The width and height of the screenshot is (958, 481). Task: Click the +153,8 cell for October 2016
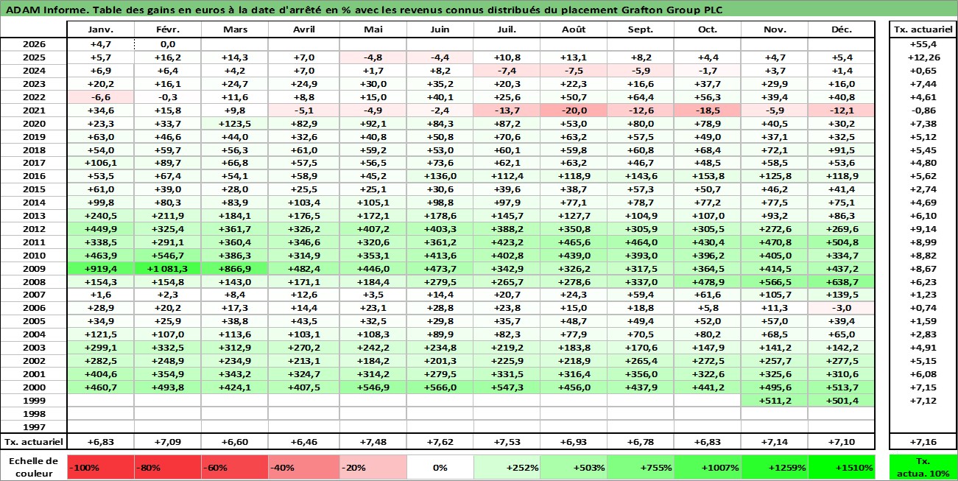point(707,176)
